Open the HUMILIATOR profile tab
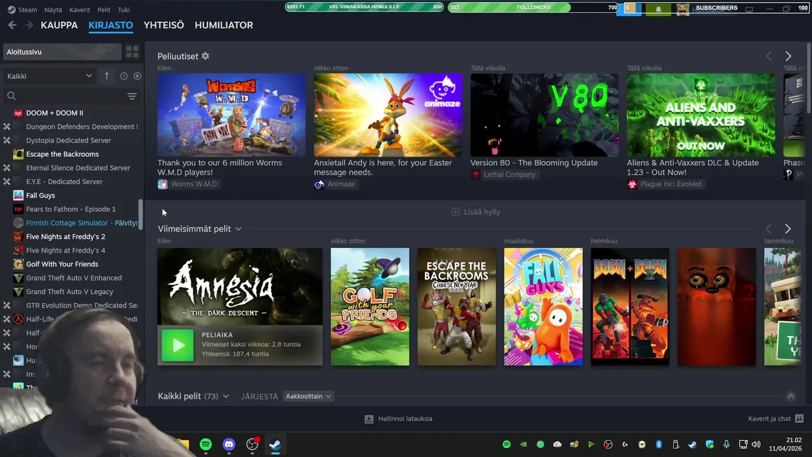This screenshot has height=457, width=812. [x=224, y=25]
